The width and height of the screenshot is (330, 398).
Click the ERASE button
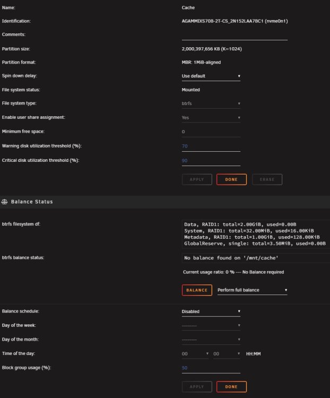click(x=267, y=179)
